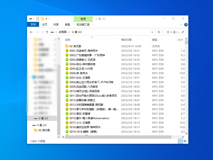
Task: Select file 0012.安静的等-陈默之
Action: tap(82, 100)
